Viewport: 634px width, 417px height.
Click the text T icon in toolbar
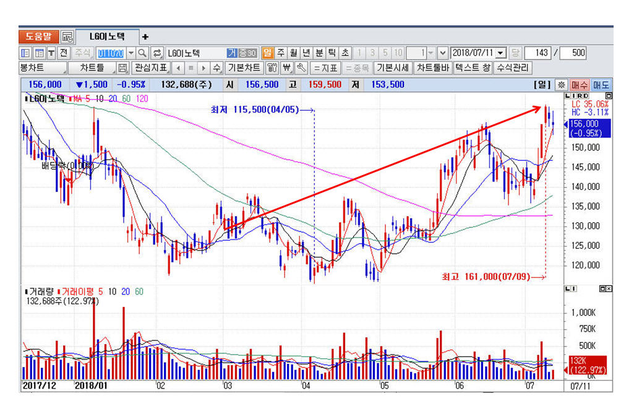[x=51, y=53]
